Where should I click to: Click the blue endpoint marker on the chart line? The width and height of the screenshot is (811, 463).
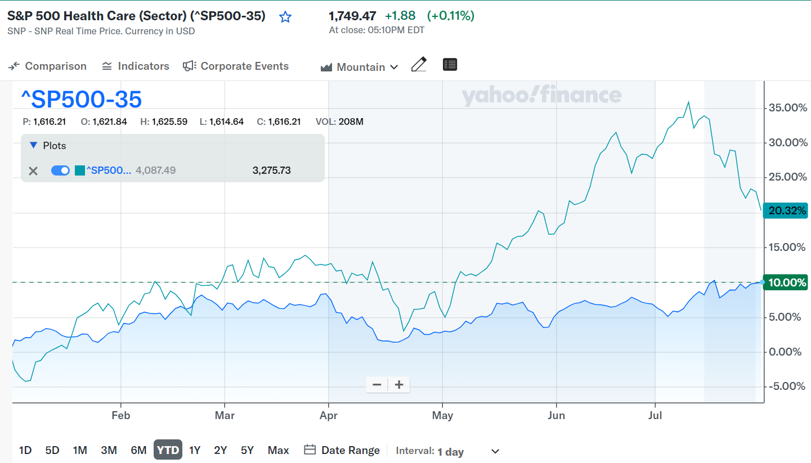762,282
